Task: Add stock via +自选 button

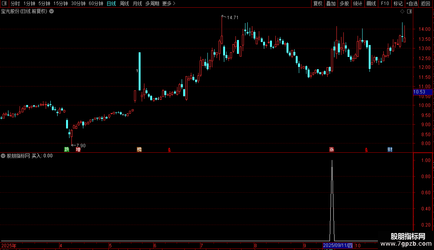Action: 412,3
